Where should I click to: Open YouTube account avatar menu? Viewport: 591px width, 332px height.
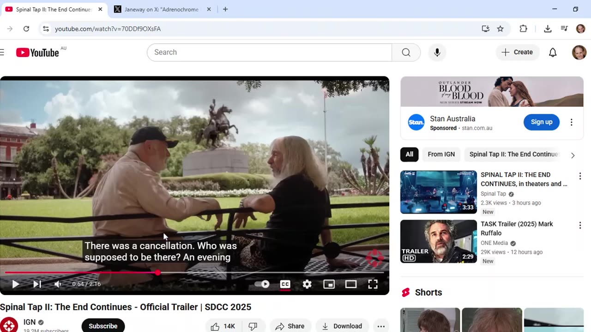point(579,52)
